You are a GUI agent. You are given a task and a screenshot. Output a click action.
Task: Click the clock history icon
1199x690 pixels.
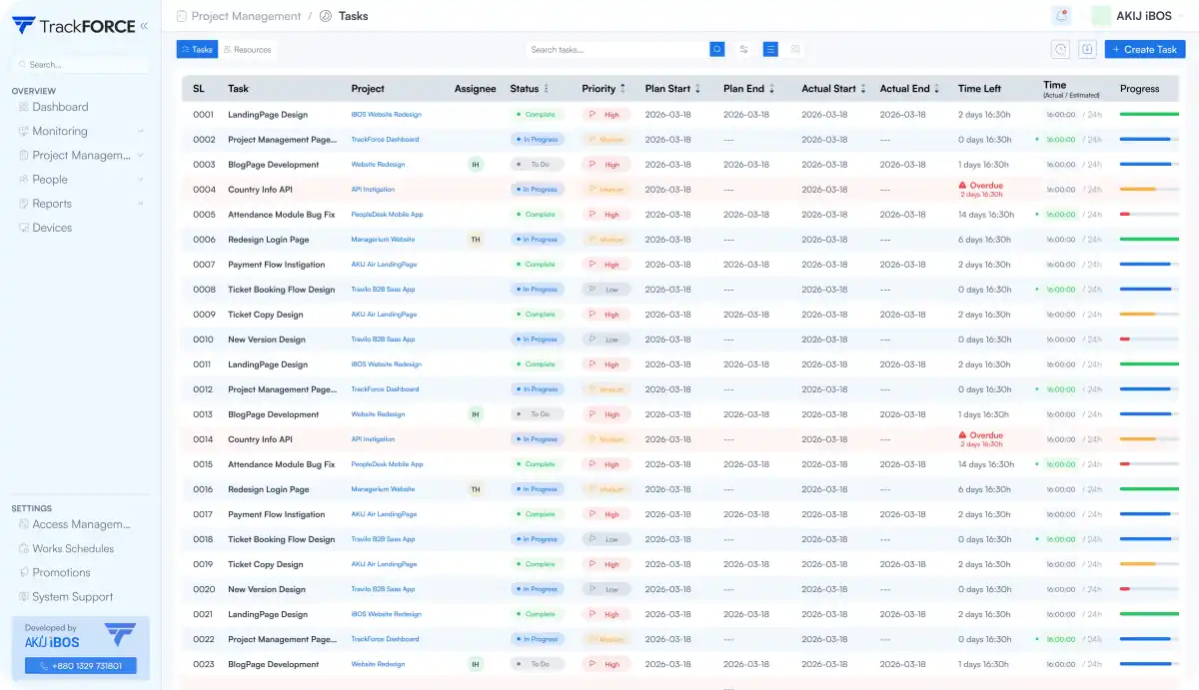pyautogui.click(x=1061, y=49)
